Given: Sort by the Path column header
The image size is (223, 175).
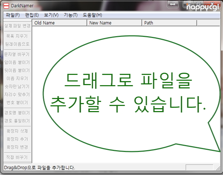Looking at the screenshot, I should (170, 23).
